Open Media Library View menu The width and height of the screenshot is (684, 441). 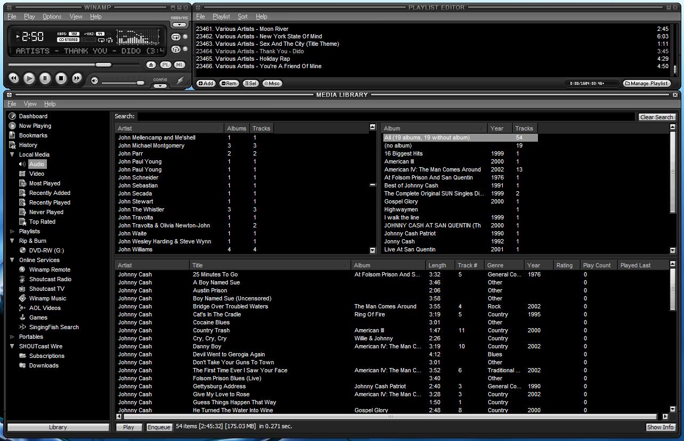[30, 104]
